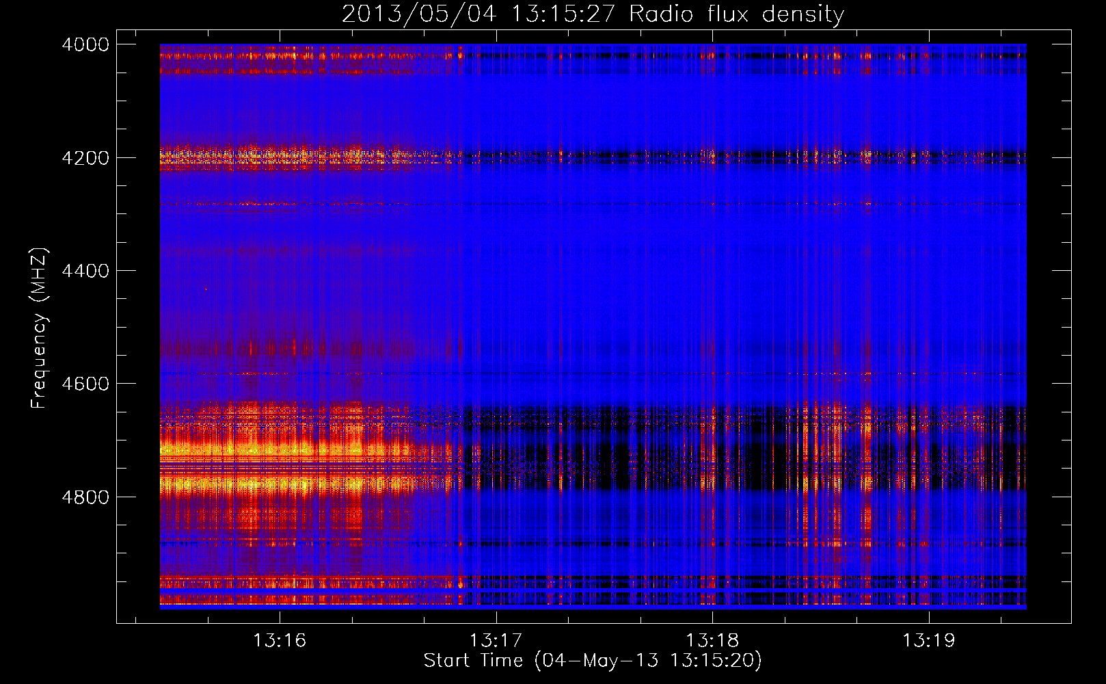Click the plot title "2013/05/04 13:15:27 Radio flux density"
This screenshot has height=684, width=1106.
[593, 14]
